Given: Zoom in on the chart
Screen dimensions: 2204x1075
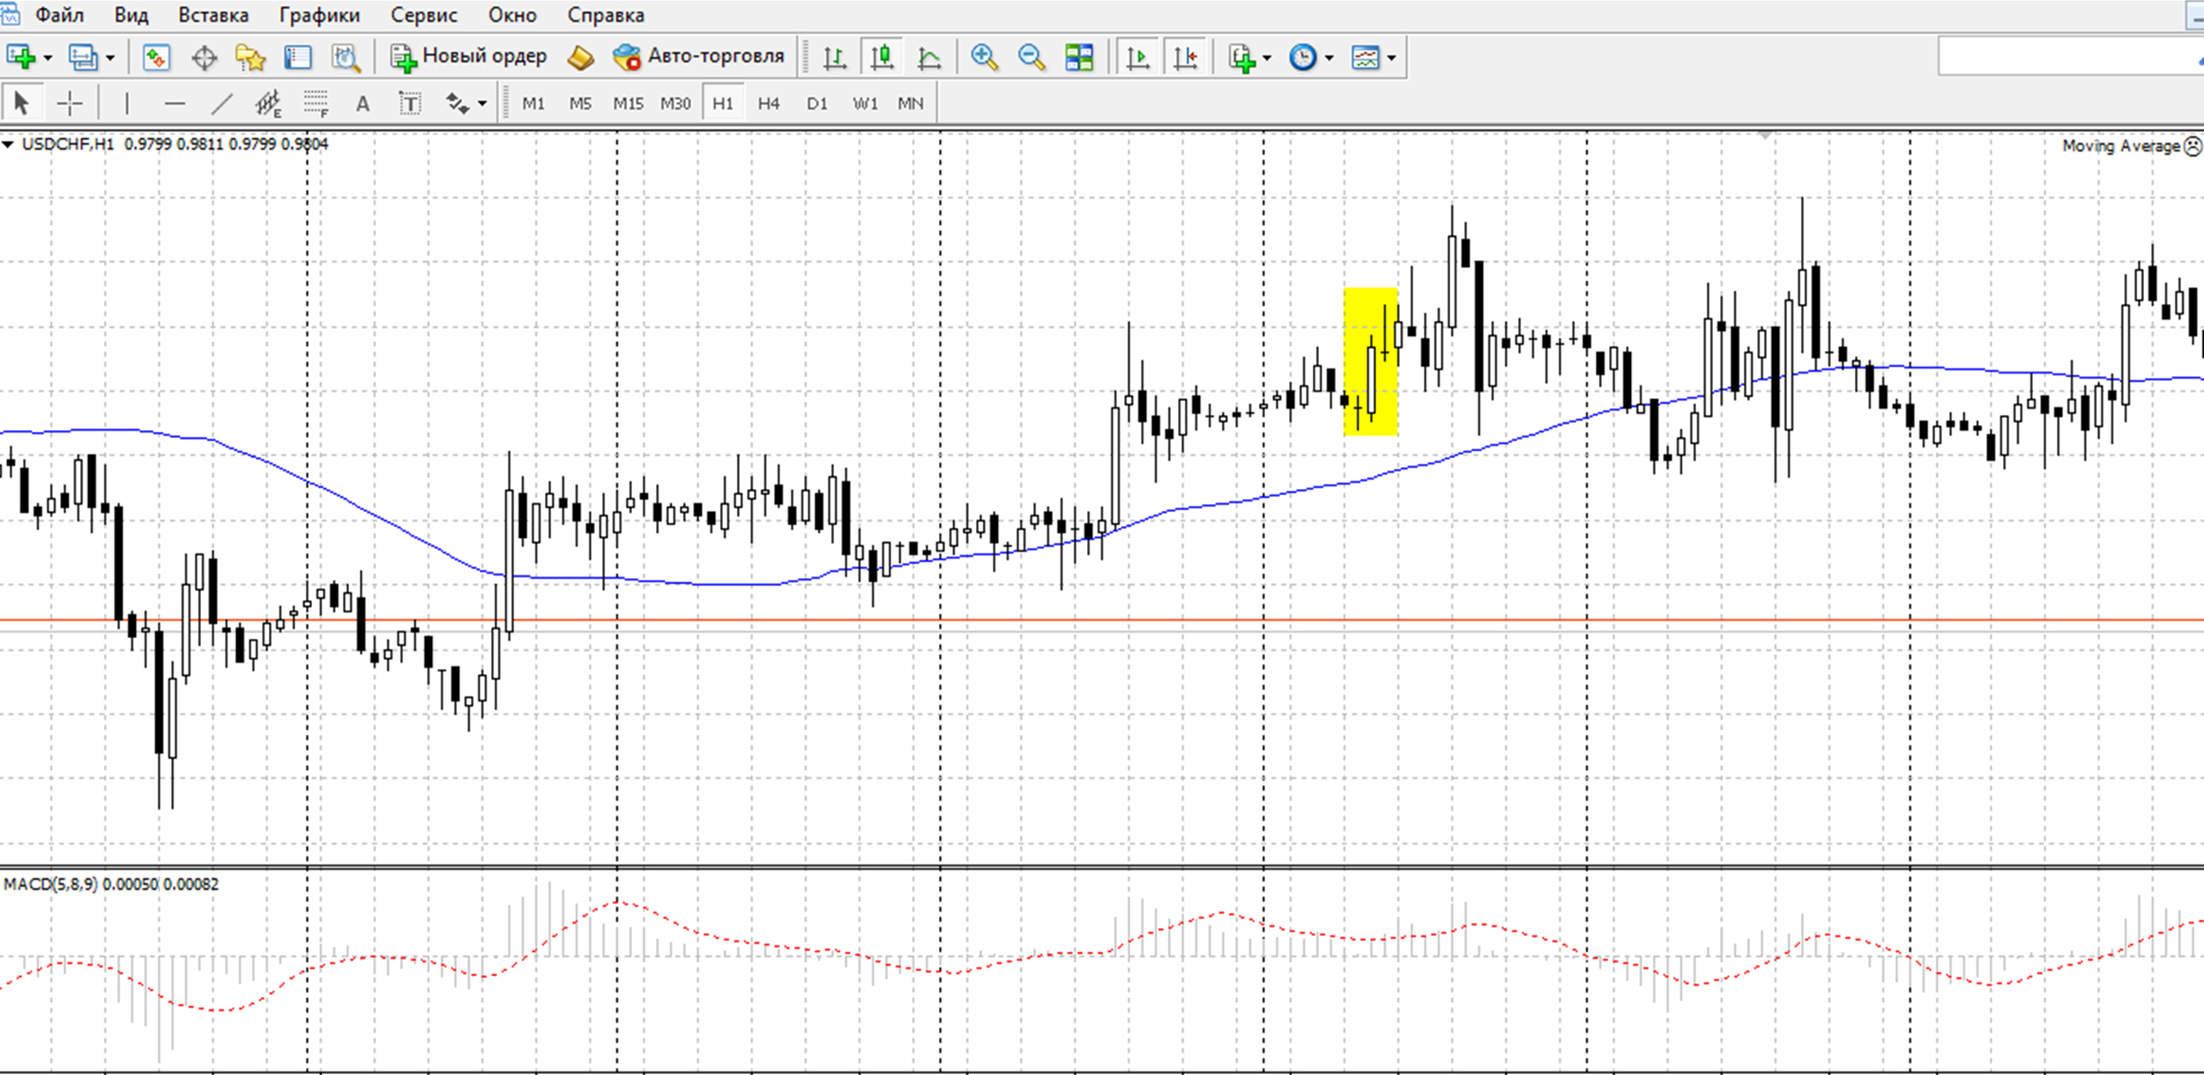Looking at the screenshot, I should click(x=984, y=57).
